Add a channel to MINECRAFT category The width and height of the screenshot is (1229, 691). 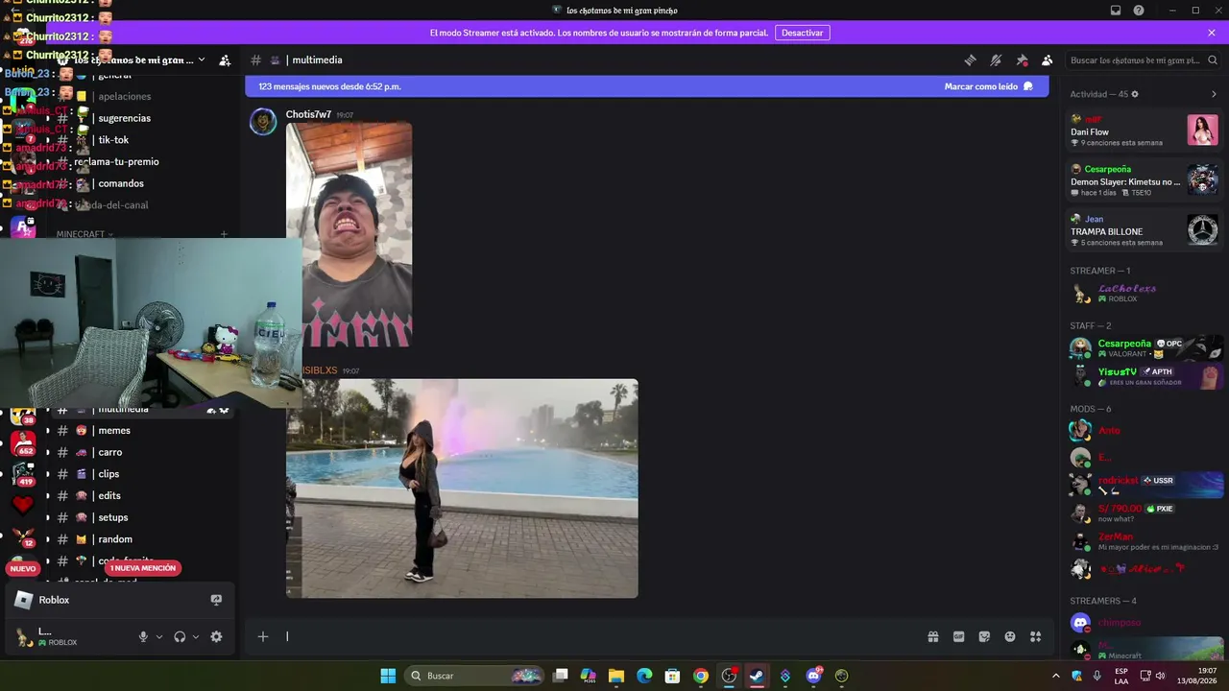tap(224, 234)
